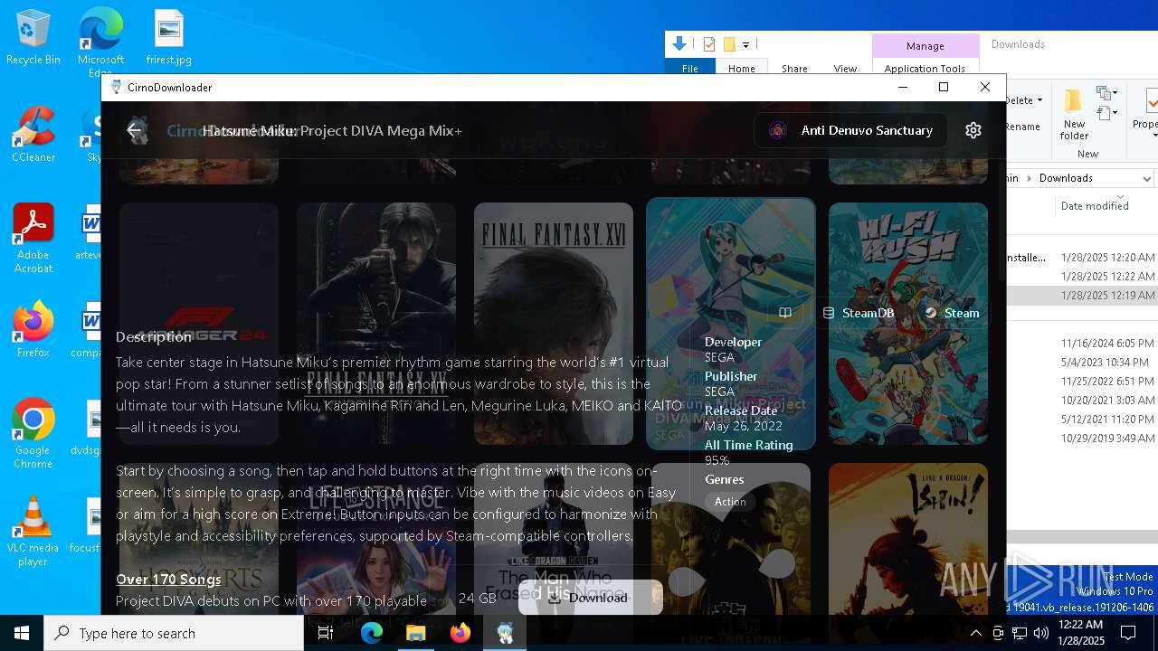Select the file dated 1/28/2025 12:22 AM

pyautogui.click(x=1082, y=277)
